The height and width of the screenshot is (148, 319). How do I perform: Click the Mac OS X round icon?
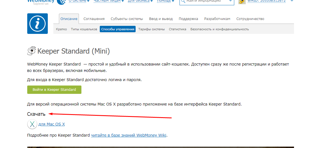pyautogui.click(x=32, y=124)
